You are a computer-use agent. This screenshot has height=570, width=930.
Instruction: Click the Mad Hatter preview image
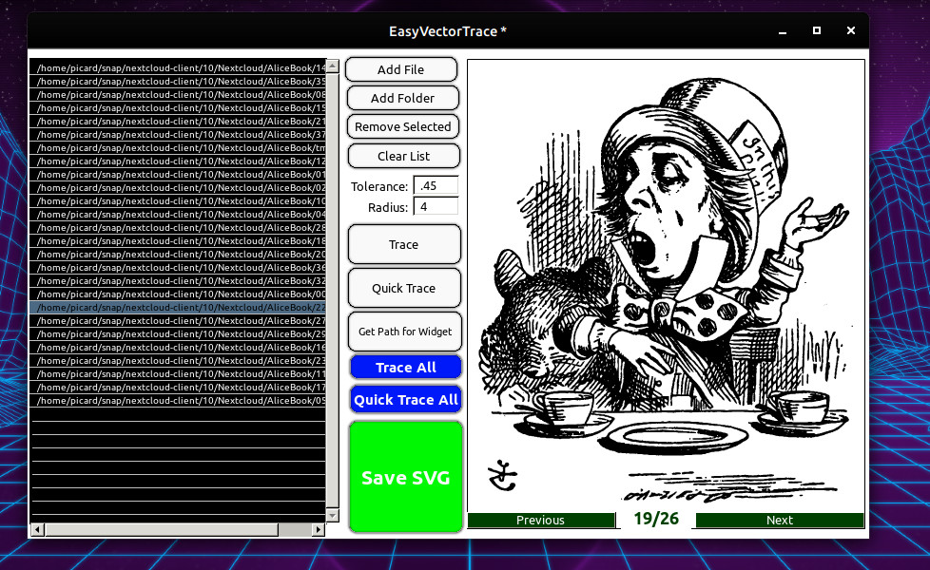(x=666, y=285)
